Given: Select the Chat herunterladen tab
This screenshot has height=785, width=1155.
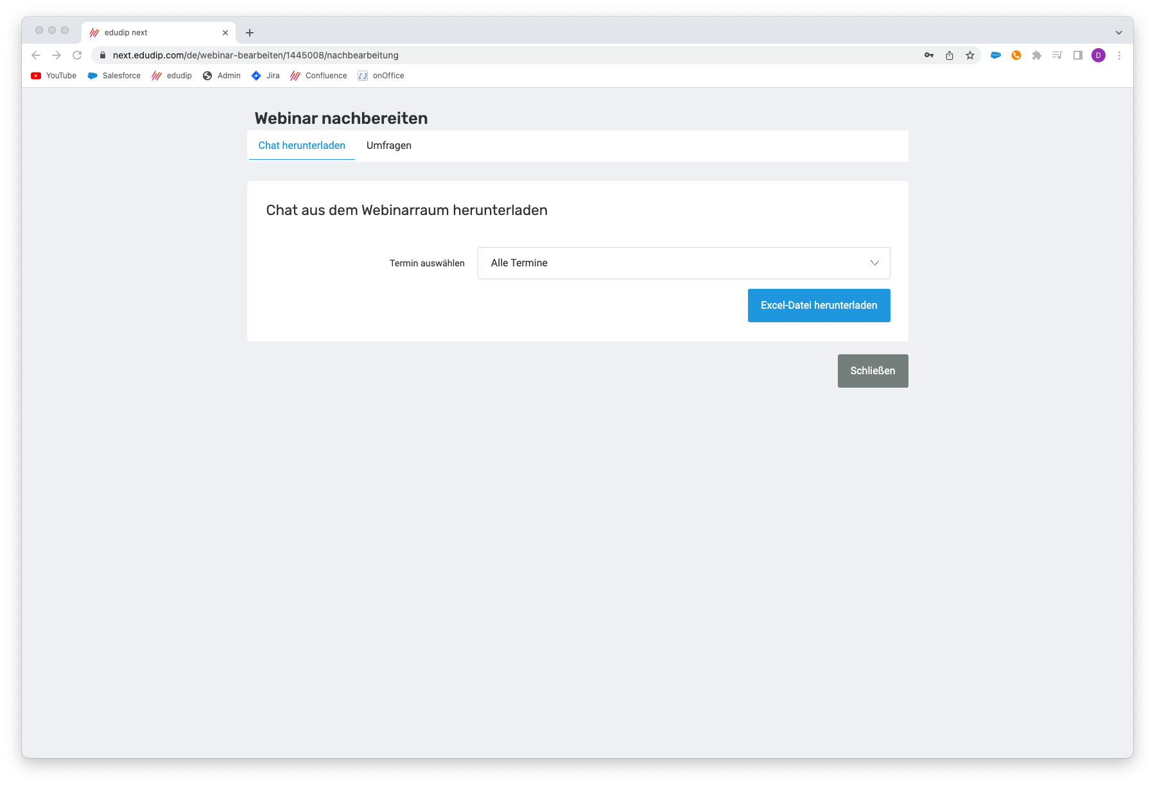Looking at the screenshot, I should 302,146.
